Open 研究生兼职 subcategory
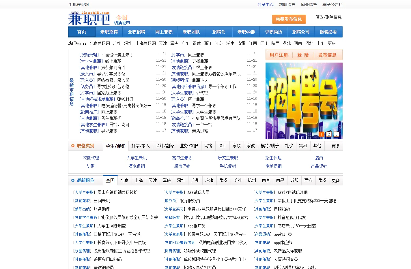 tap(228, 158)
